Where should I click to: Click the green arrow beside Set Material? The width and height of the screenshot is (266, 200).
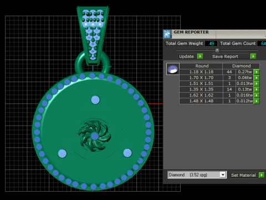click(x=262, y=175)
